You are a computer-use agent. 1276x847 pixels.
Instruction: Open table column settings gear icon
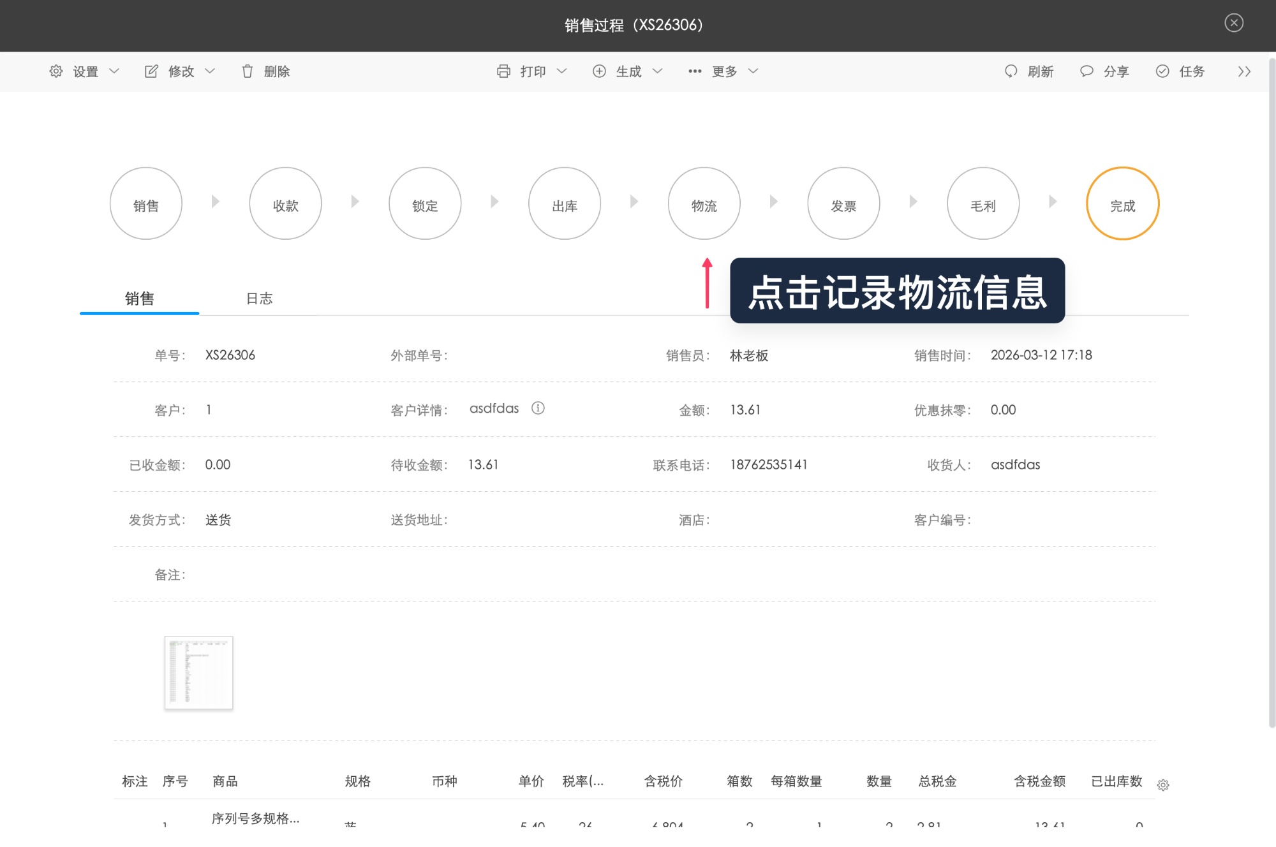1163,784
